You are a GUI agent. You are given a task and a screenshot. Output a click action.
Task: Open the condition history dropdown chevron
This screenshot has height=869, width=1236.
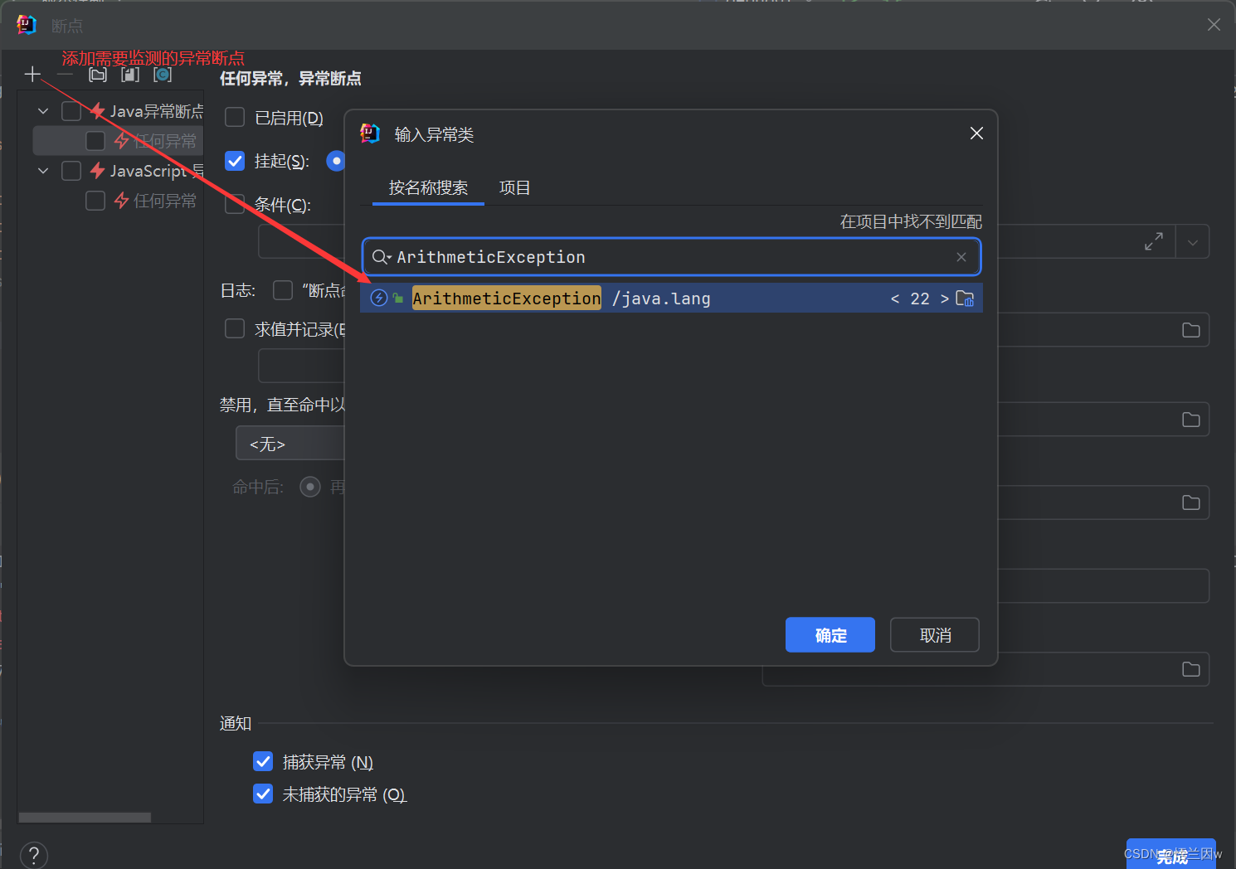point(1192,242)
